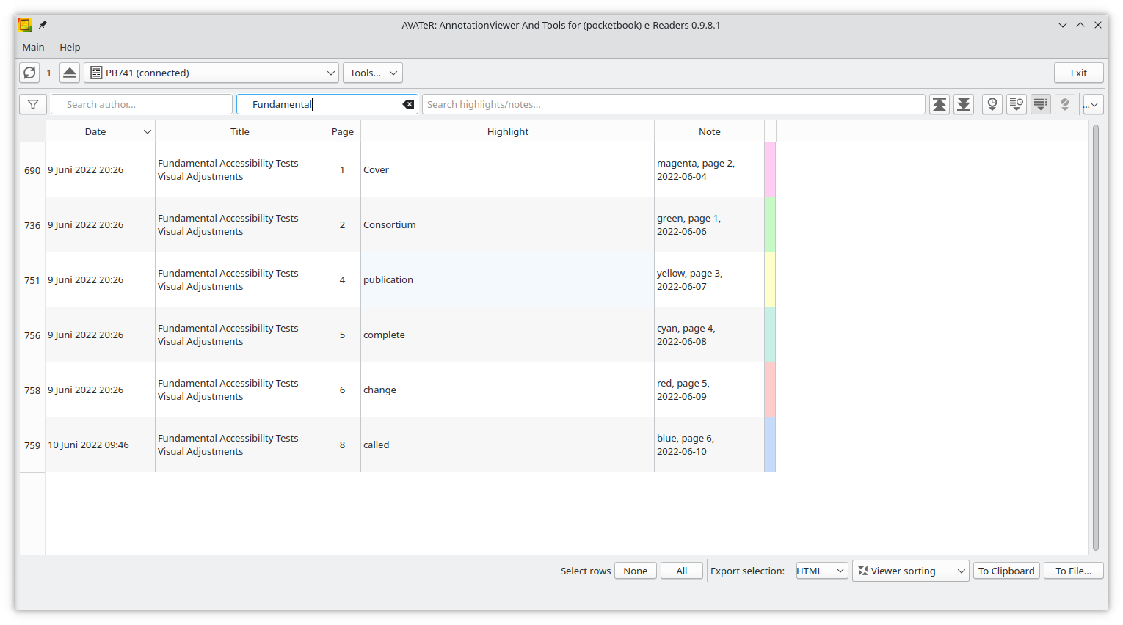The width and height of the screenshot is (1123, 625).
Task: Select row header 758
Action: [x=32, y=390]
